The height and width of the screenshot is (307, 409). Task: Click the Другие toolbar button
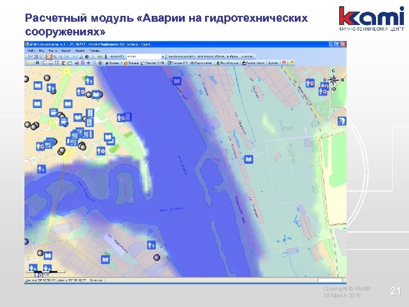click(273, 63)
